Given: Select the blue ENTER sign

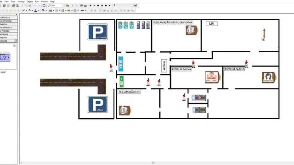Looking at the screenshot, I should (x=121, y=64).
